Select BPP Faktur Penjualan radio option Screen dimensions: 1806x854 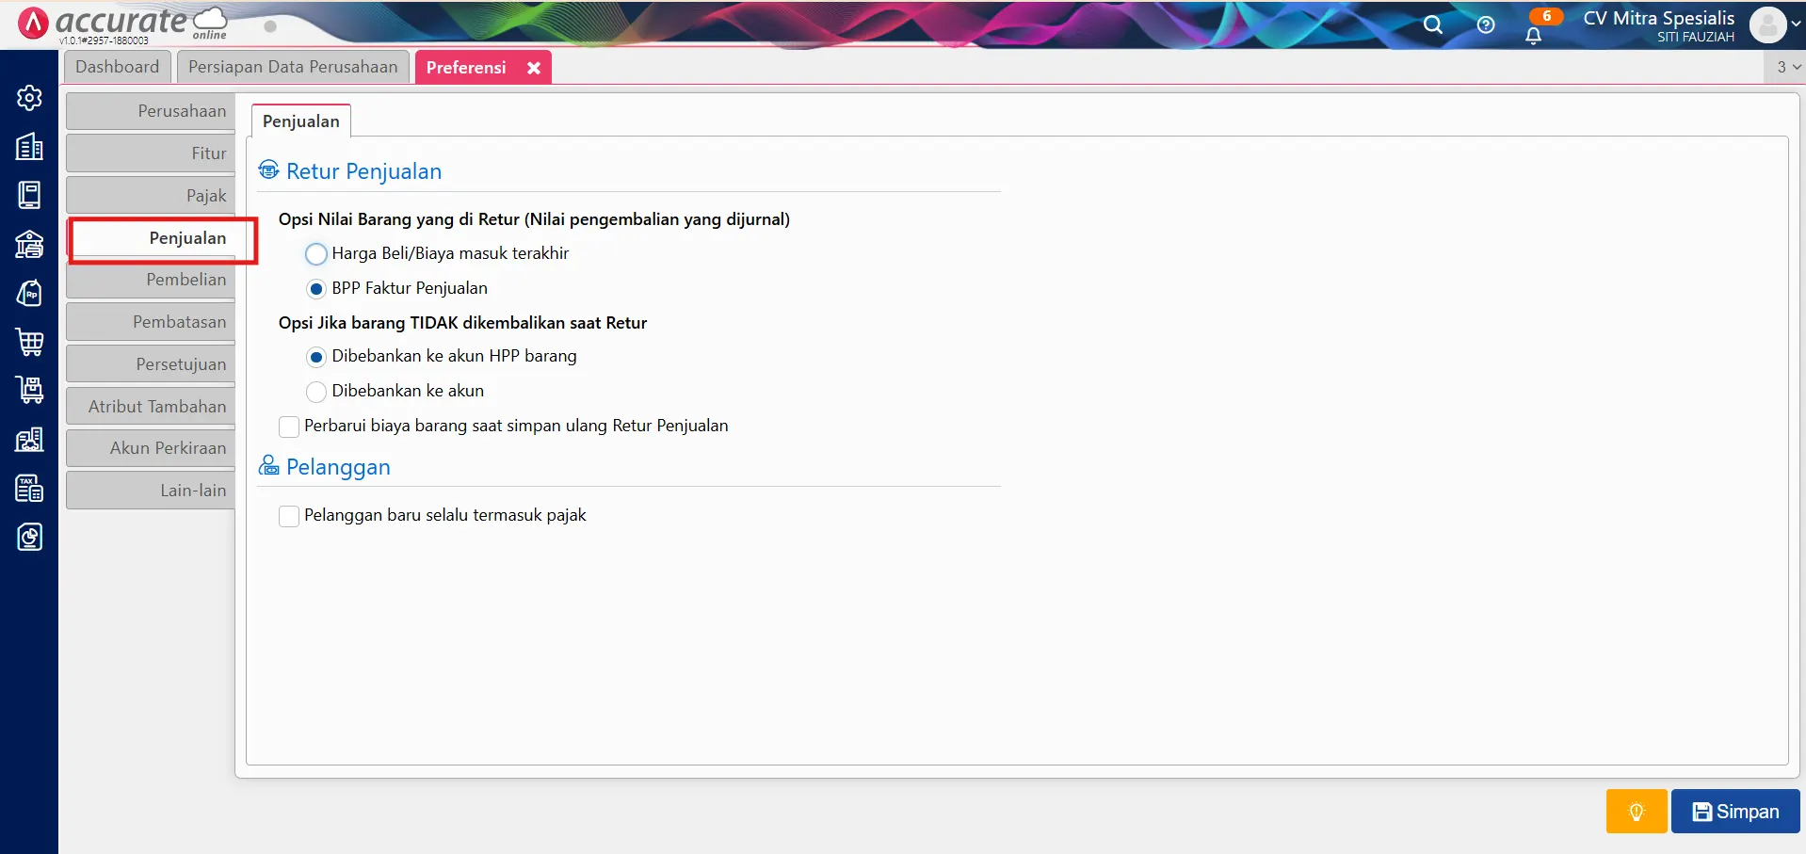tap(316, 288)
